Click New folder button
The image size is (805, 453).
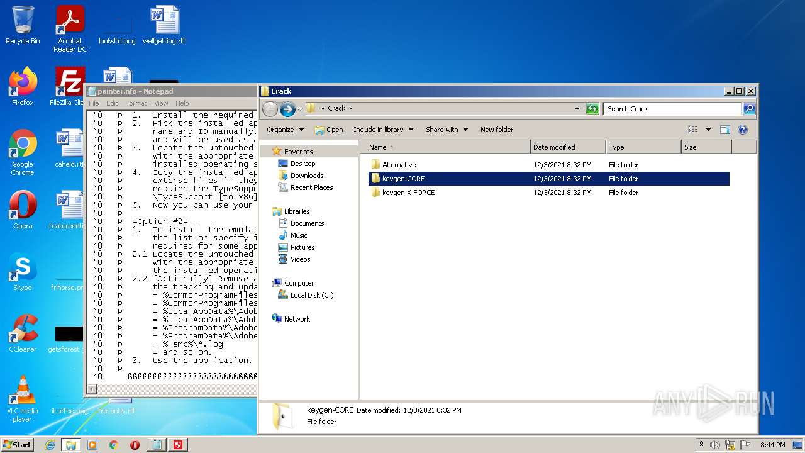[497, 130]
